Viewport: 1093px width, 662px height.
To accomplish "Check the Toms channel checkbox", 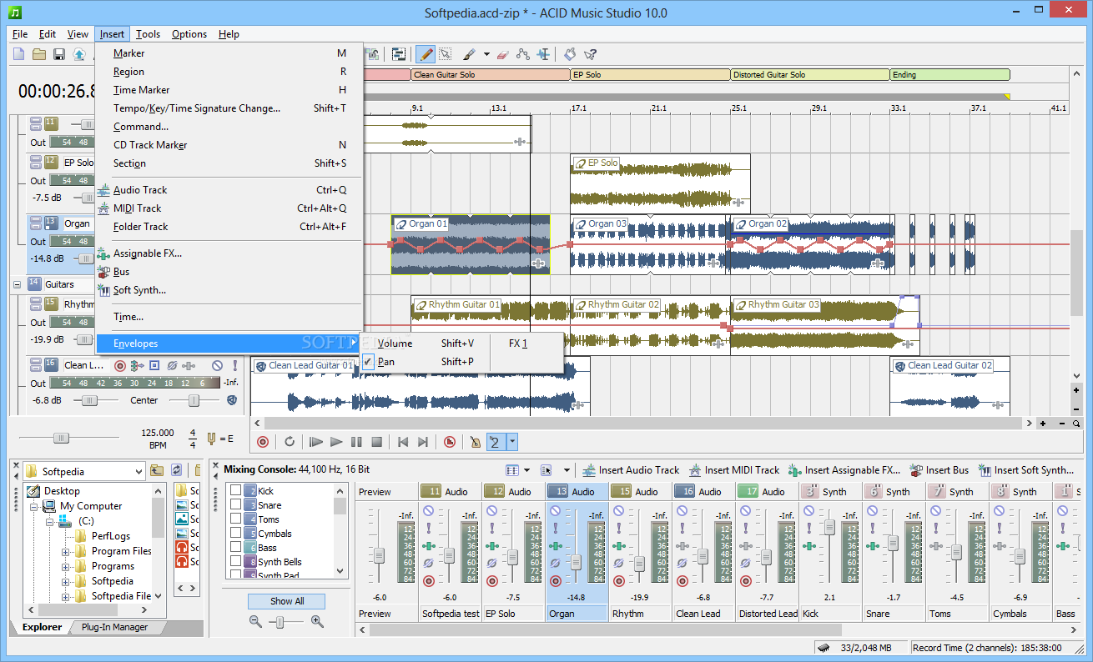I will 236,519.
